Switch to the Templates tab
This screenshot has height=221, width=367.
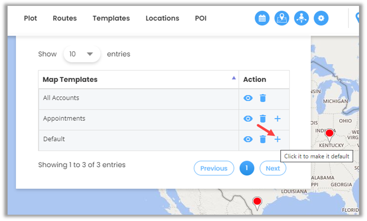click(111, 18)
